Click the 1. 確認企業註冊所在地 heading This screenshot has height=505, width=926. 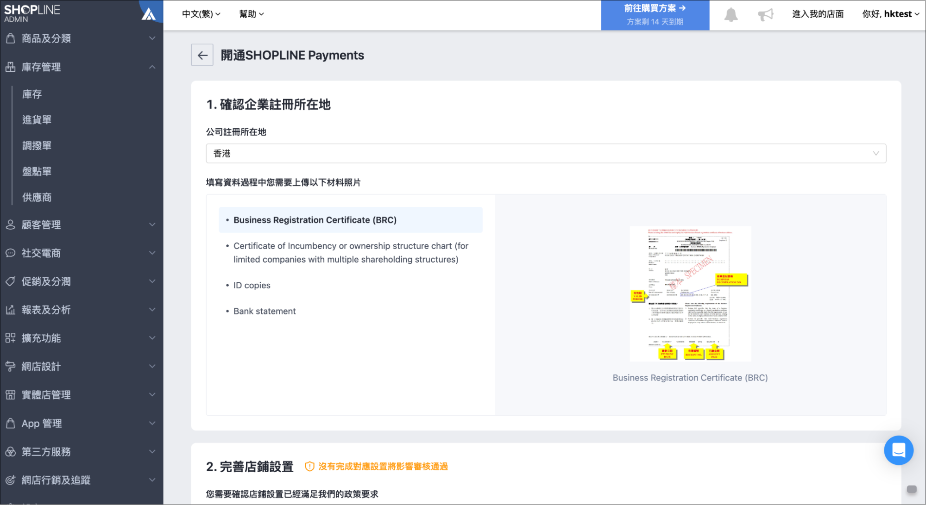coord(268,105)
